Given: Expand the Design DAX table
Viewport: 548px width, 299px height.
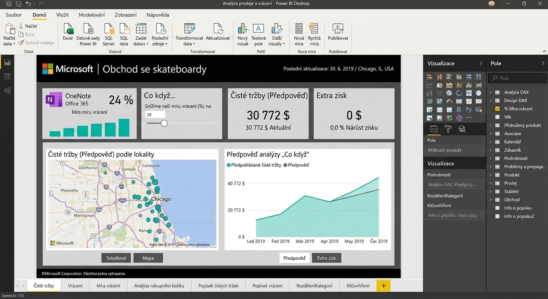Looking at the screenshot, I should point(491,100).
